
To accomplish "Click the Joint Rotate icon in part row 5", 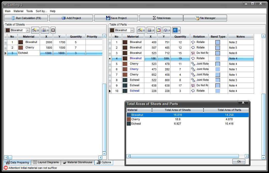I will coord(193,64).
